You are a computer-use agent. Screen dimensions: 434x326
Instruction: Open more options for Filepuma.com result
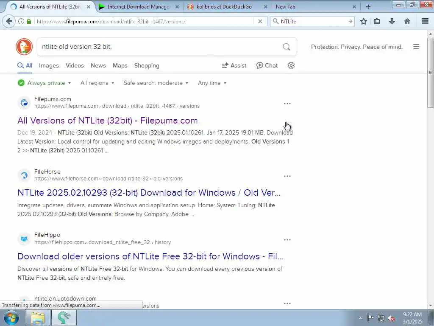coord(287,104)
